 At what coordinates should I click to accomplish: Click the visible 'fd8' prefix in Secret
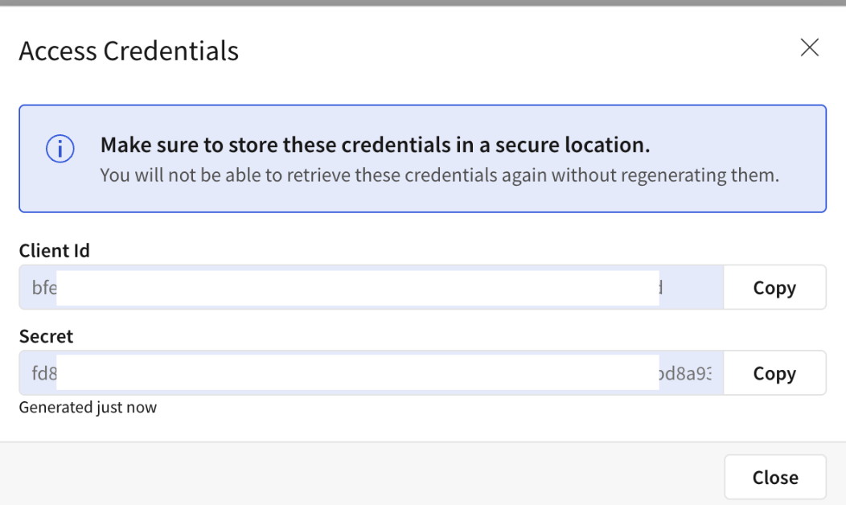(x=44, y=373)
